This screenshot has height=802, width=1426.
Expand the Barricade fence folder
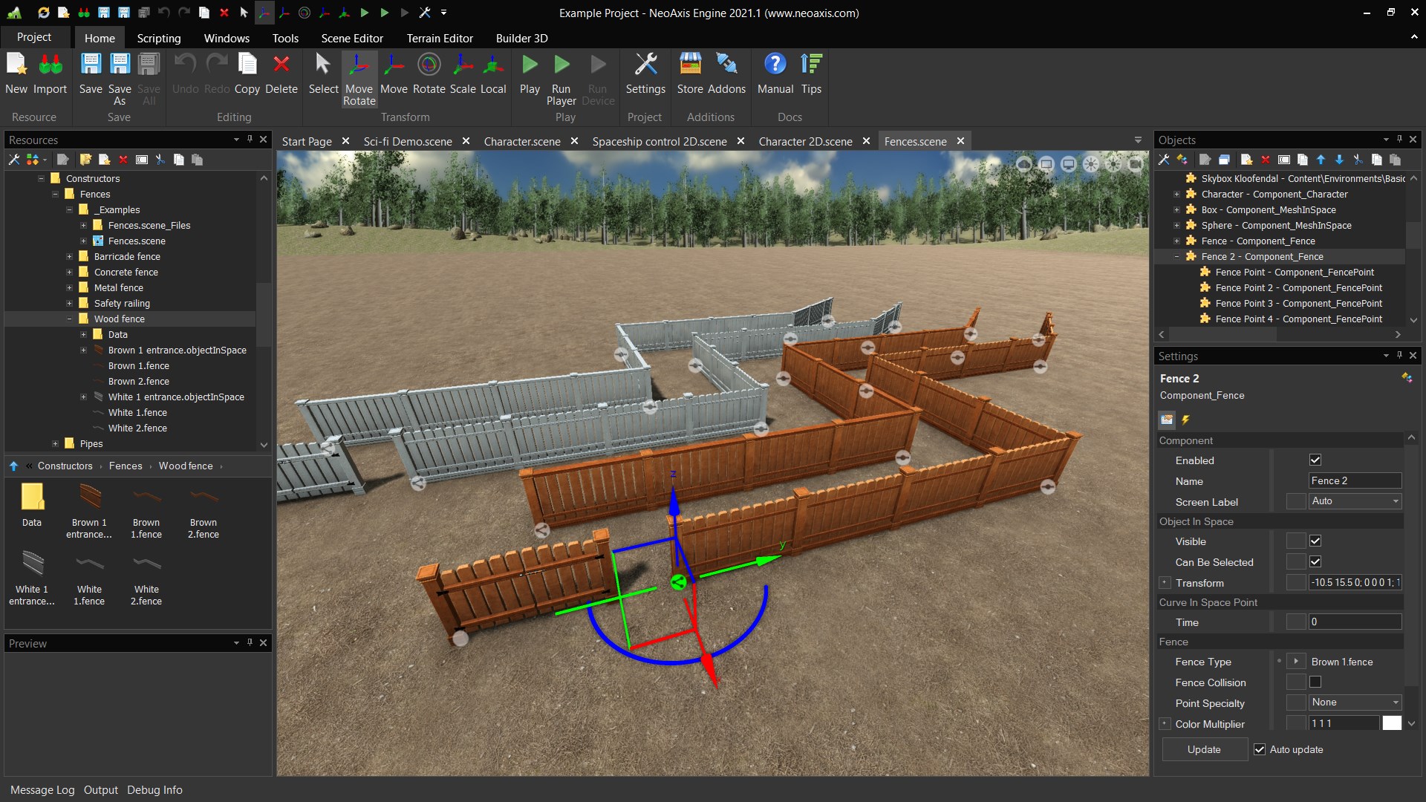point(69,257)
